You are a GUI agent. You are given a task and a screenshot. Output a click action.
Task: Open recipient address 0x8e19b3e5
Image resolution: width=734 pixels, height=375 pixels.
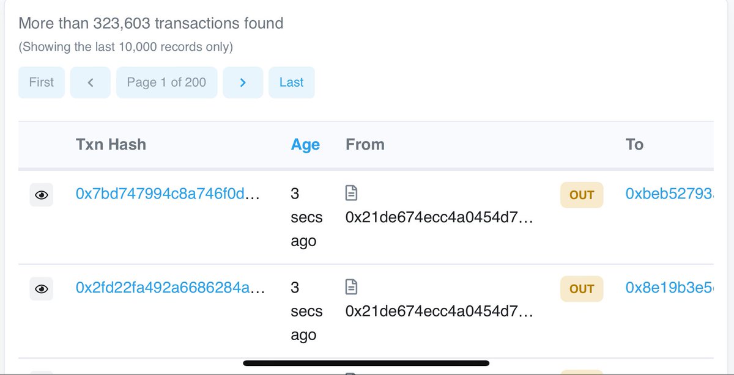coord(669,288)
